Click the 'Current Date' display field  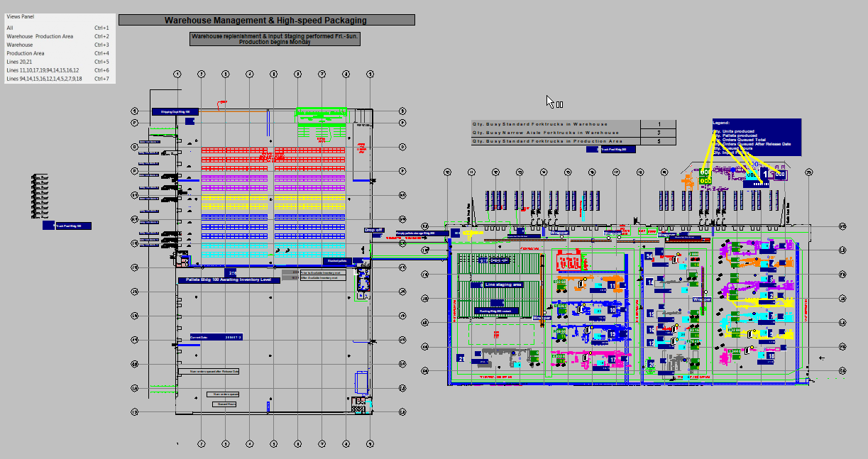point(216,337)
